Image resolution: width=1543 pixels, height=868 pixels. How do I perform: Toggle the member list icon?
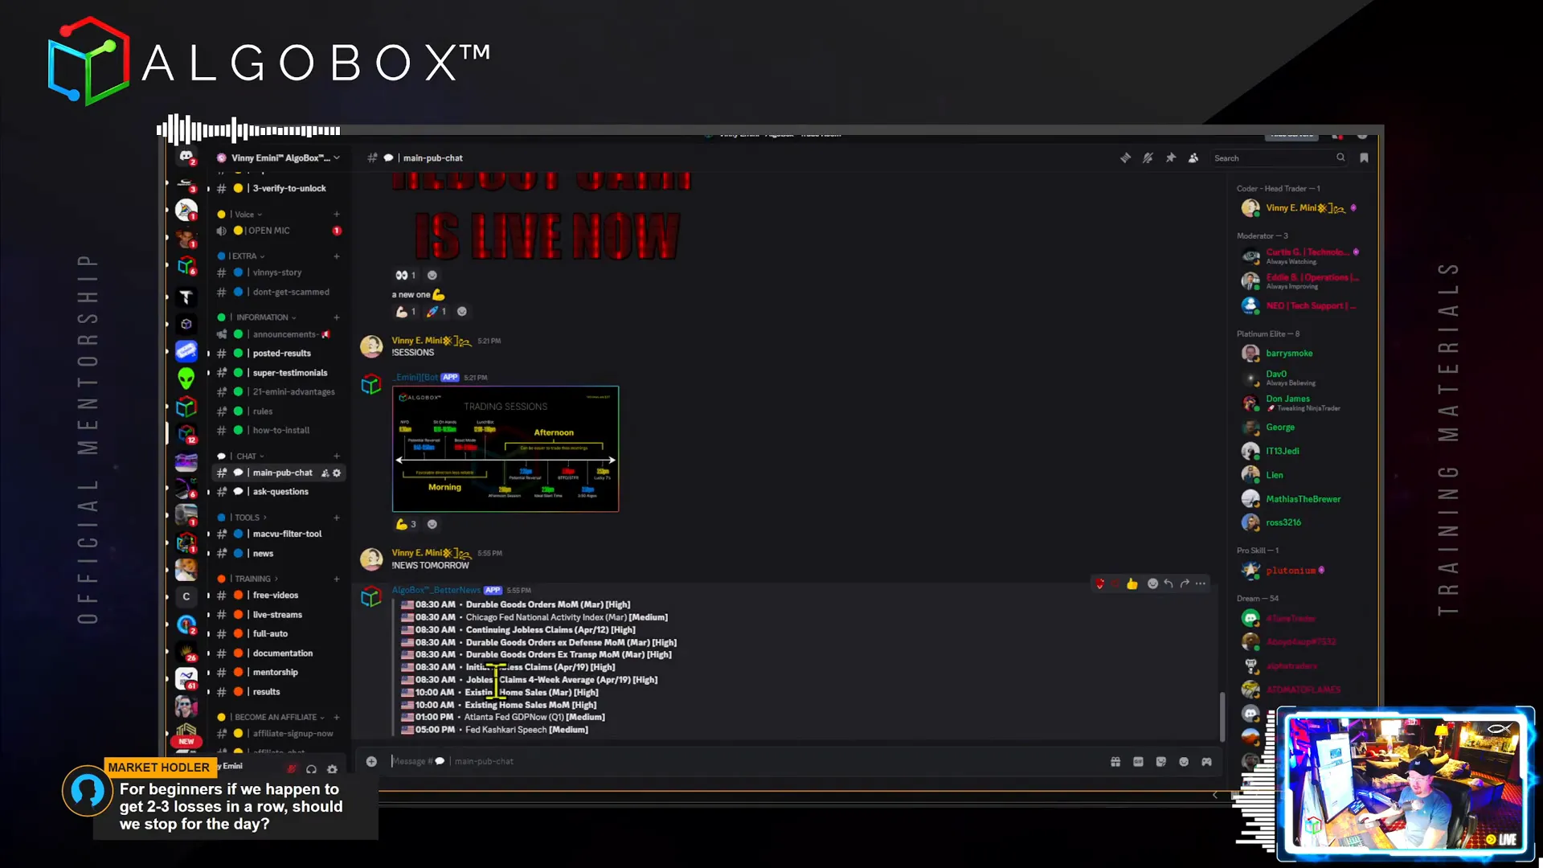[1193, 158]
